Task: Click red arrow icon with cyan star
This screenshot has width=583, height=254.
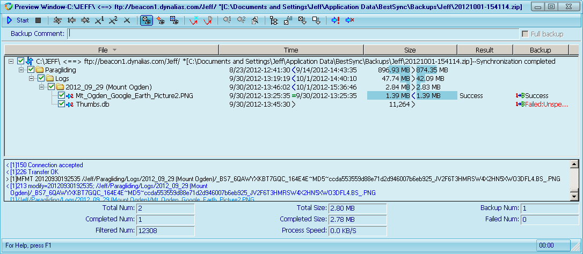Action: coord(193,20)
